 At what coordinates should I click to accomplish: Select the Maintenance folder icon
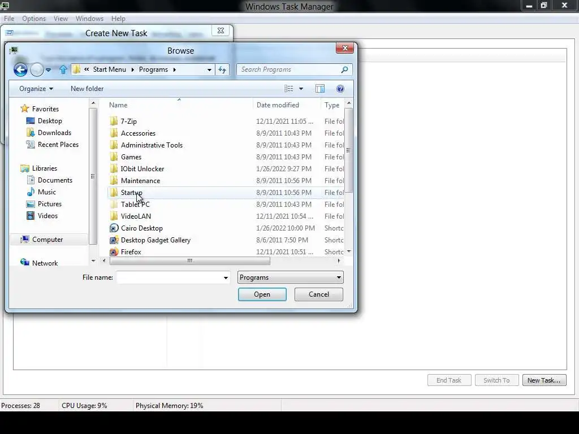[114, 180]
